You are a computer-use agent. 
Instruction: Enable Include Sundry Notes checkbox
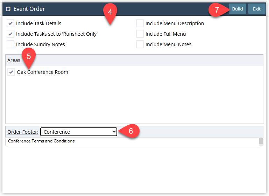click(x=10, y=44)
